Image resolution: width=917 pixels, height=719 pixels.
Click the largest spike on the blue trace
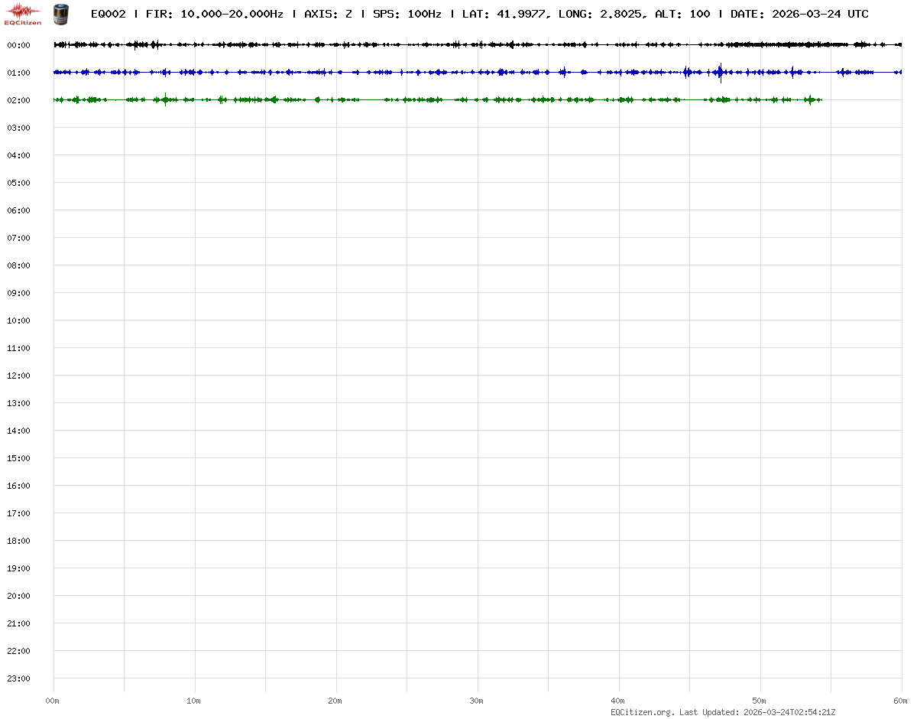point(720,73)
